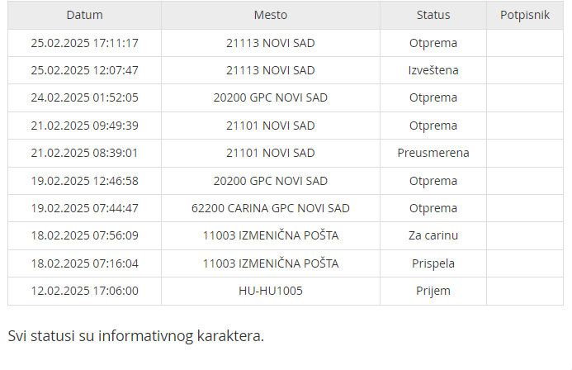Select the date 21.02.2025 09:49:39
This screenshot has width=572, height=370.
(84, 126)
